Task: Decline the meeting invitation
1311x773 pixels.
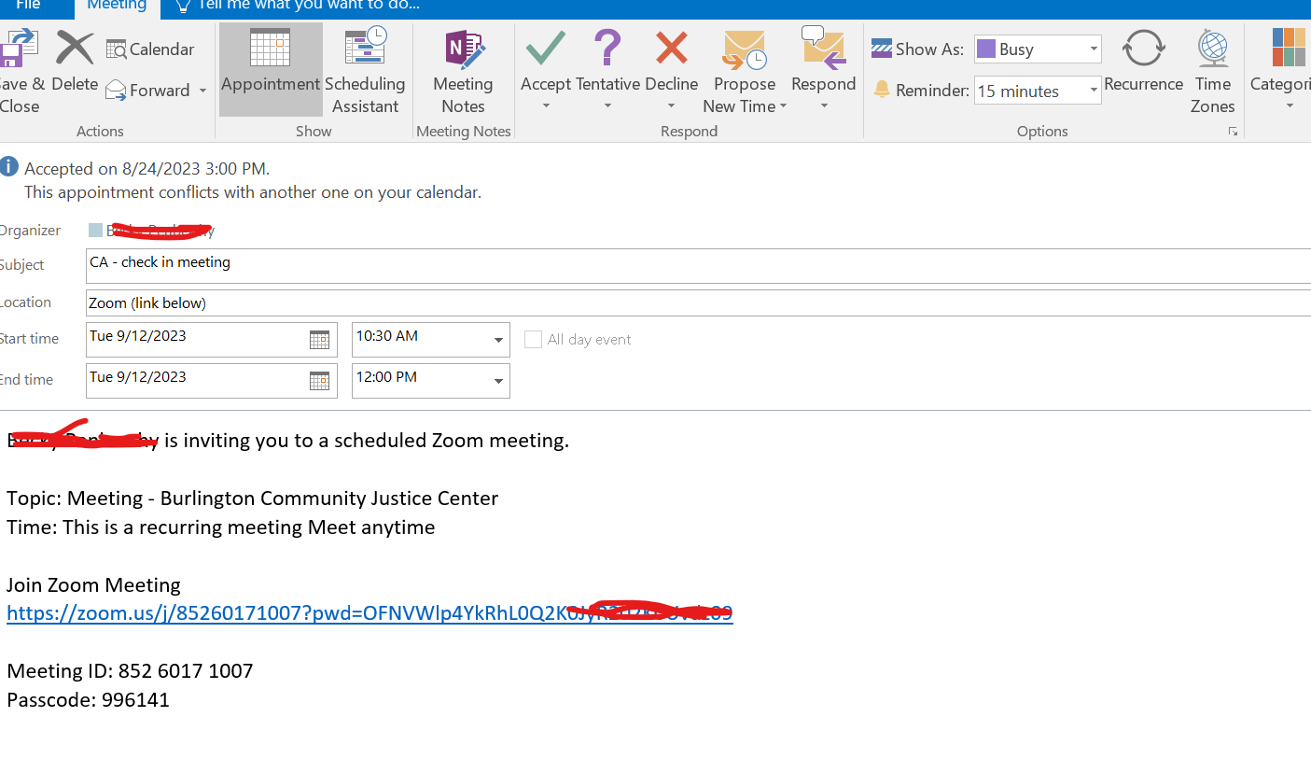Action: [x=671, y=60]
